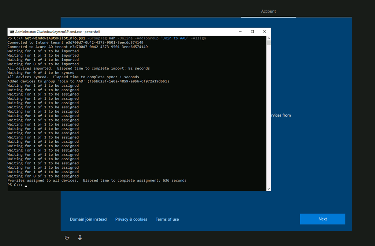Open the Terms of use link

(x=167, y=219)
